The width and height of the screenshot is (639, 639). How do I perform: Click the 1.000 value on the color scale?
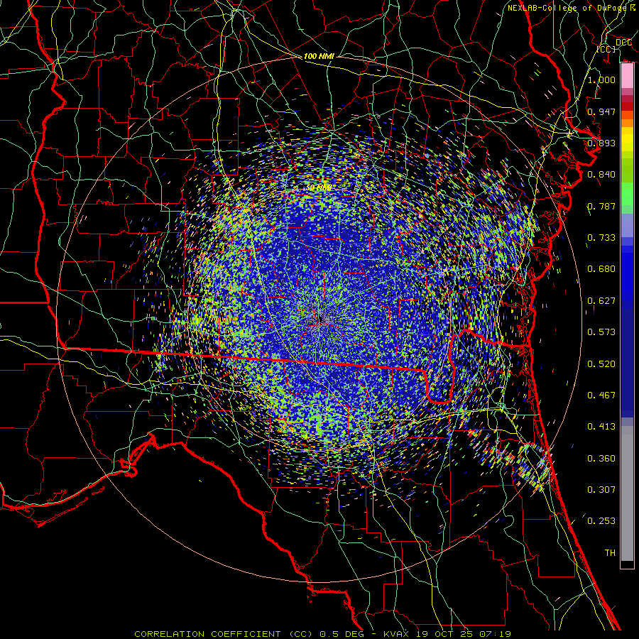coord(601,80)
